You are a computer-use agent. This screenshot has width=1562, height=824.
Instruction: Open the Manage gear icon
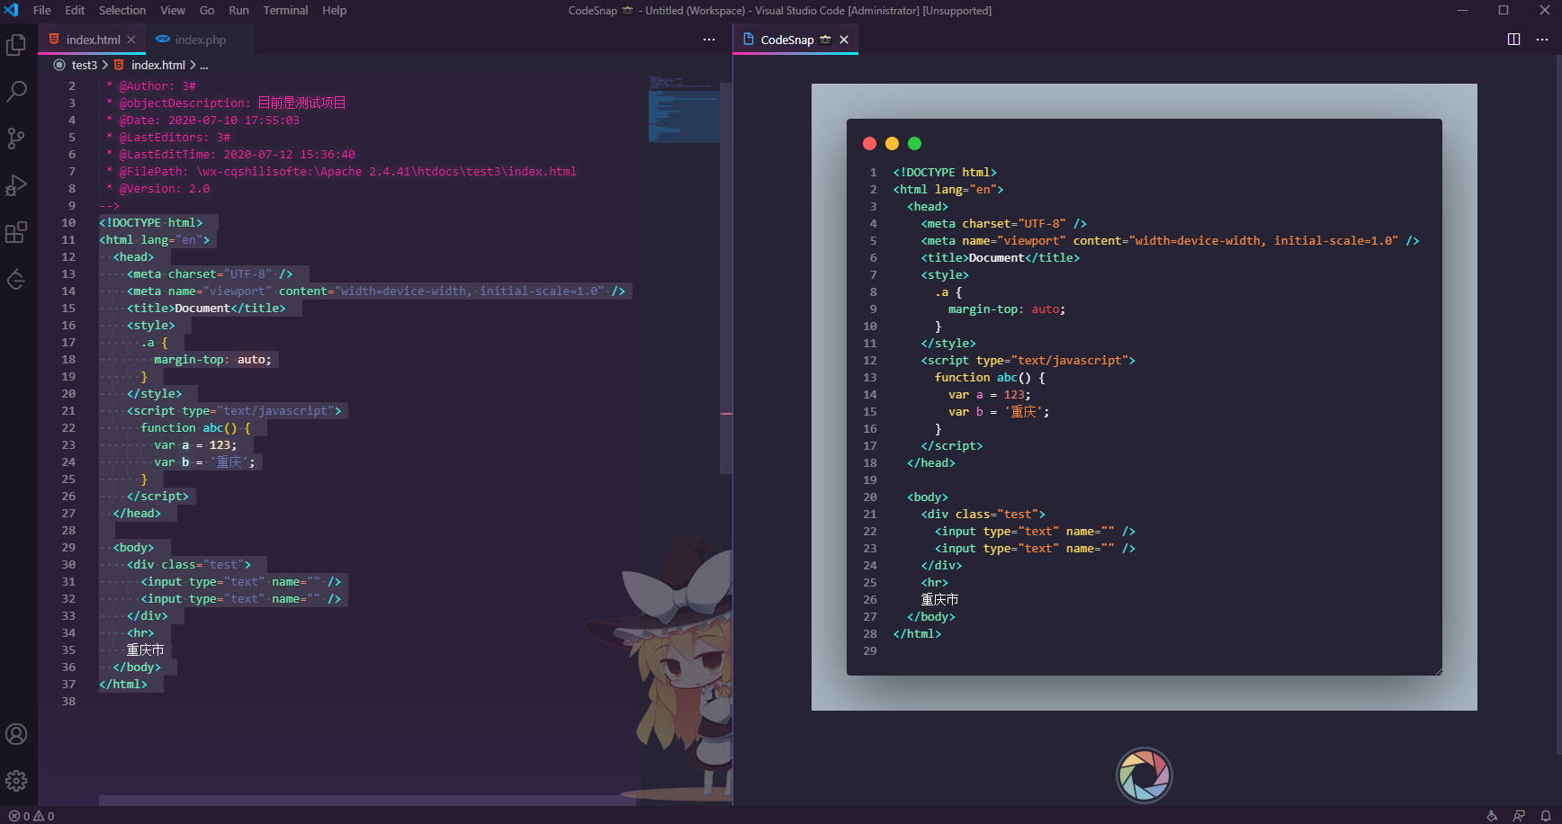click(16, 781)
